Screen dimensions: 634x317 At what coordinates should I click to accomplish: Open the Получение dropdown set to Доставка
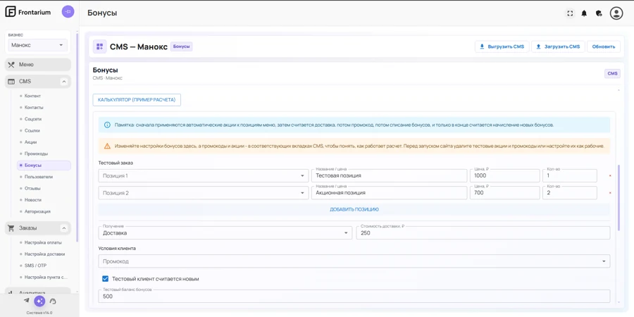tap(225, 233)
